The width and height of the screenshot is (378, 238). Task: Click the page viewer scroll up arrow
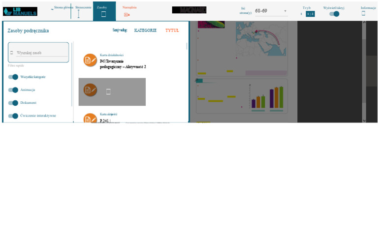click(x=364, y=23)
